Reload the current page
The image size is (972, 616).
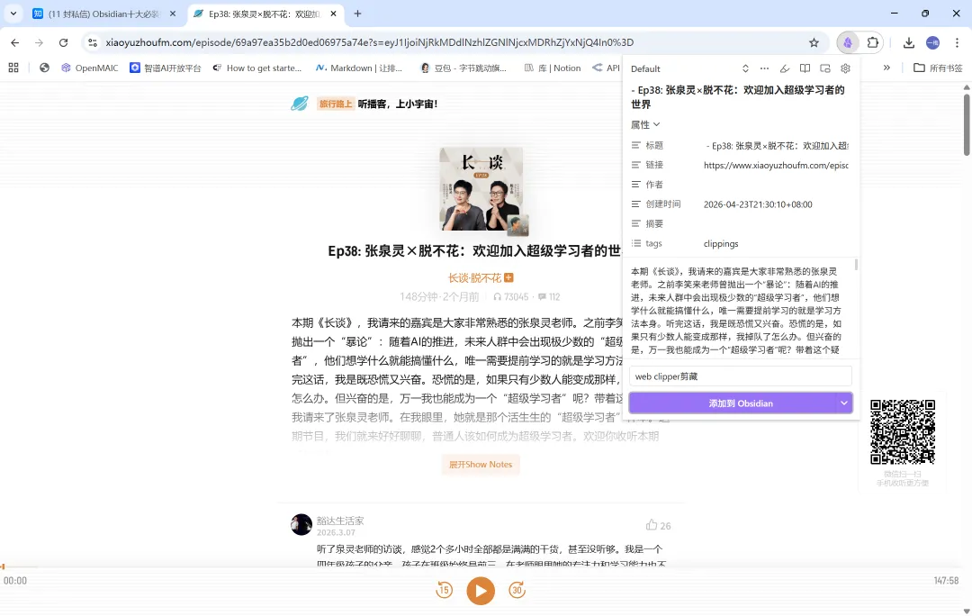[x=63, y=43]
